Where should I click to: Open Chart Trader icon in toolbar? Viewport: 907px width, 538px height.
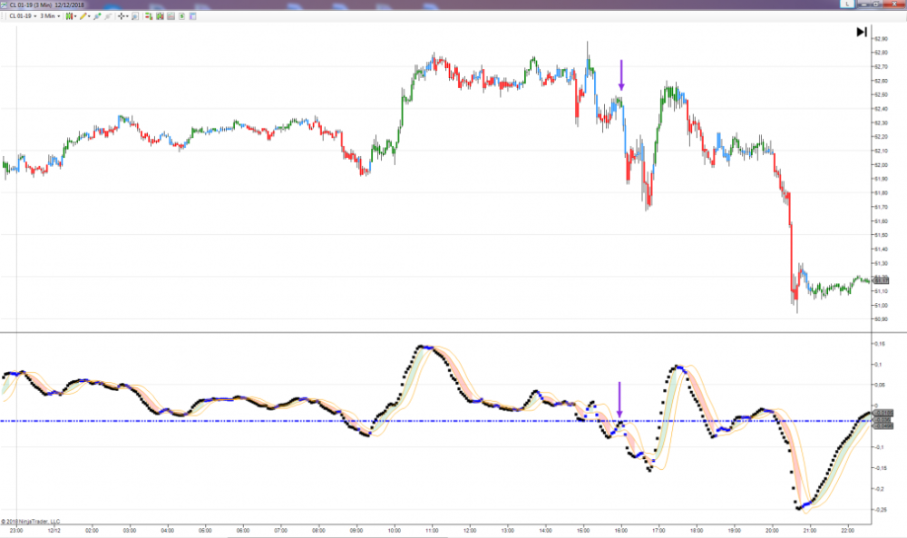147,16
